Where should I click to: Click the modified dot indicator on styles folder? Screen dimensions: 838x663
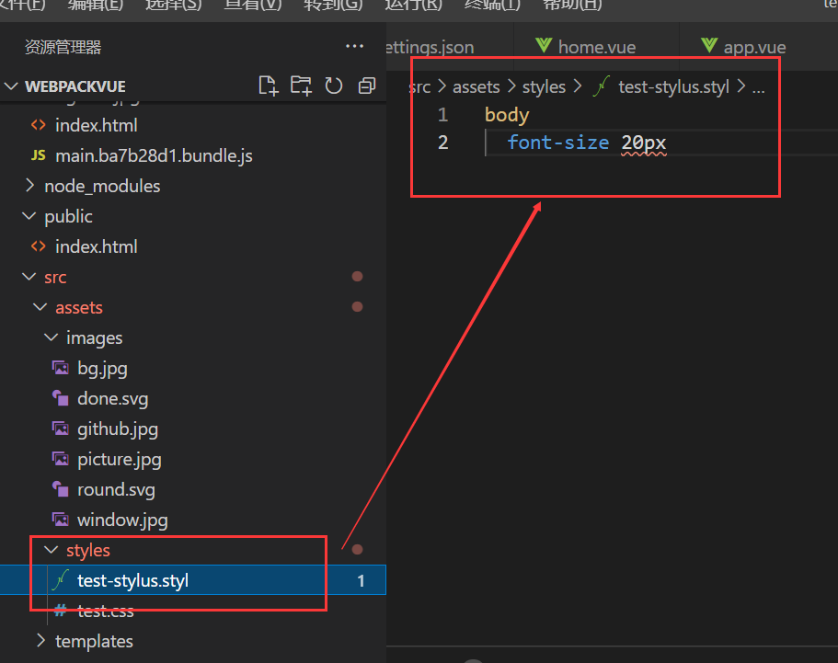[x=358, y=549]
